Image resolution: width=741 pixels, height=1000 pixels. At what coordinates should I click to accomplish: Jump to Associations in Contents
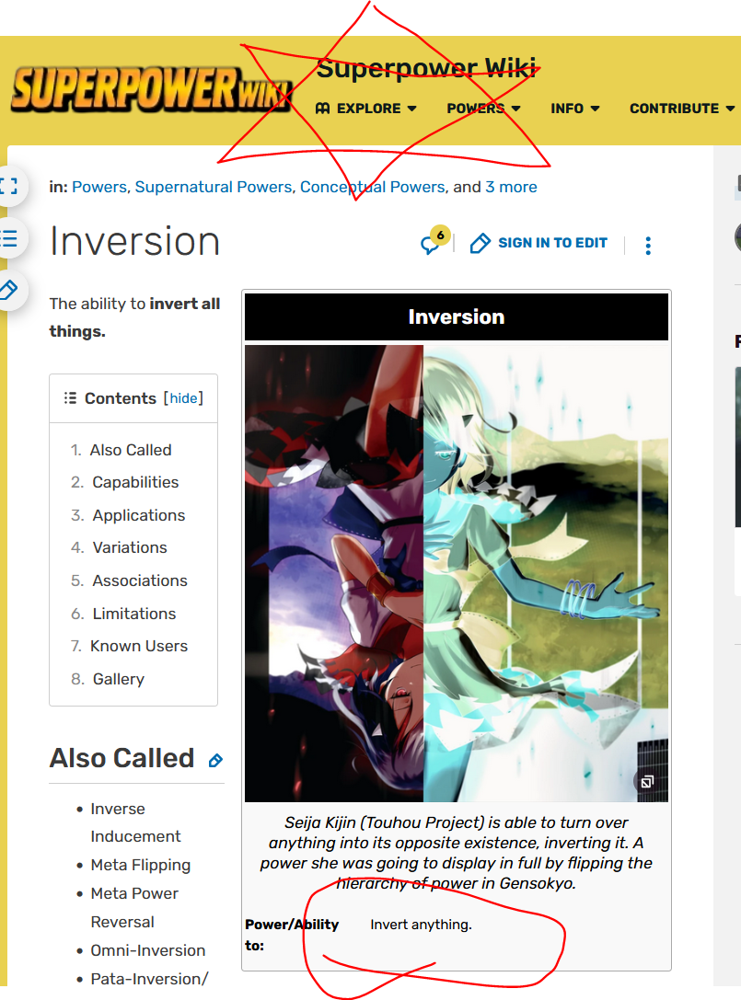click(x=140, y=580)
